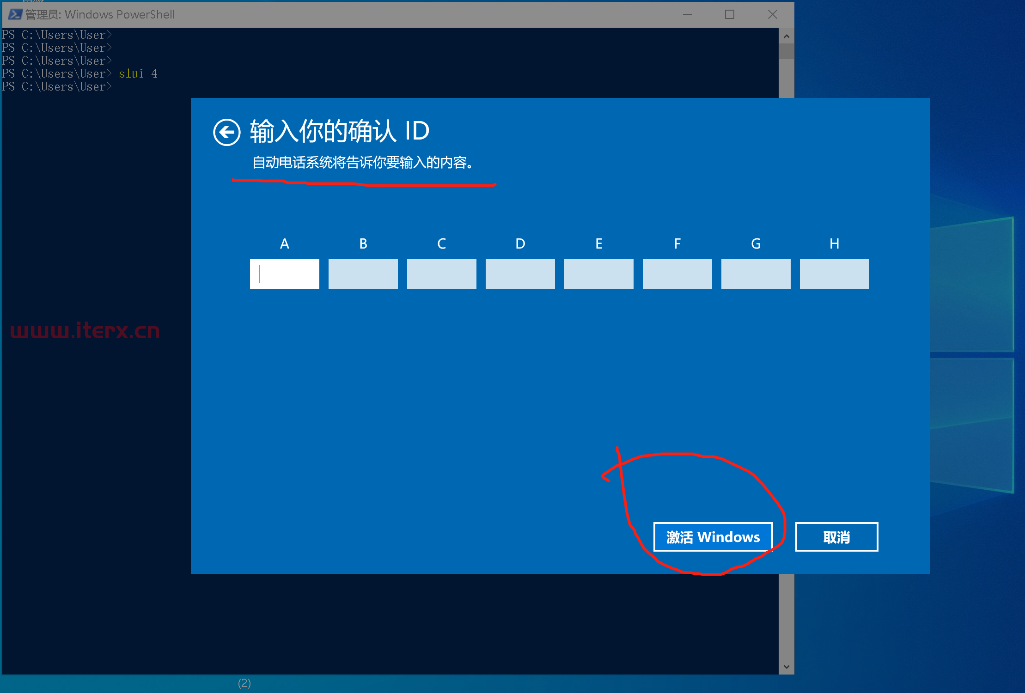This screenshot has height=693, width=1025.
Task: Click the 取消 button
Action: pyautogui.click(x=836, y=537)
